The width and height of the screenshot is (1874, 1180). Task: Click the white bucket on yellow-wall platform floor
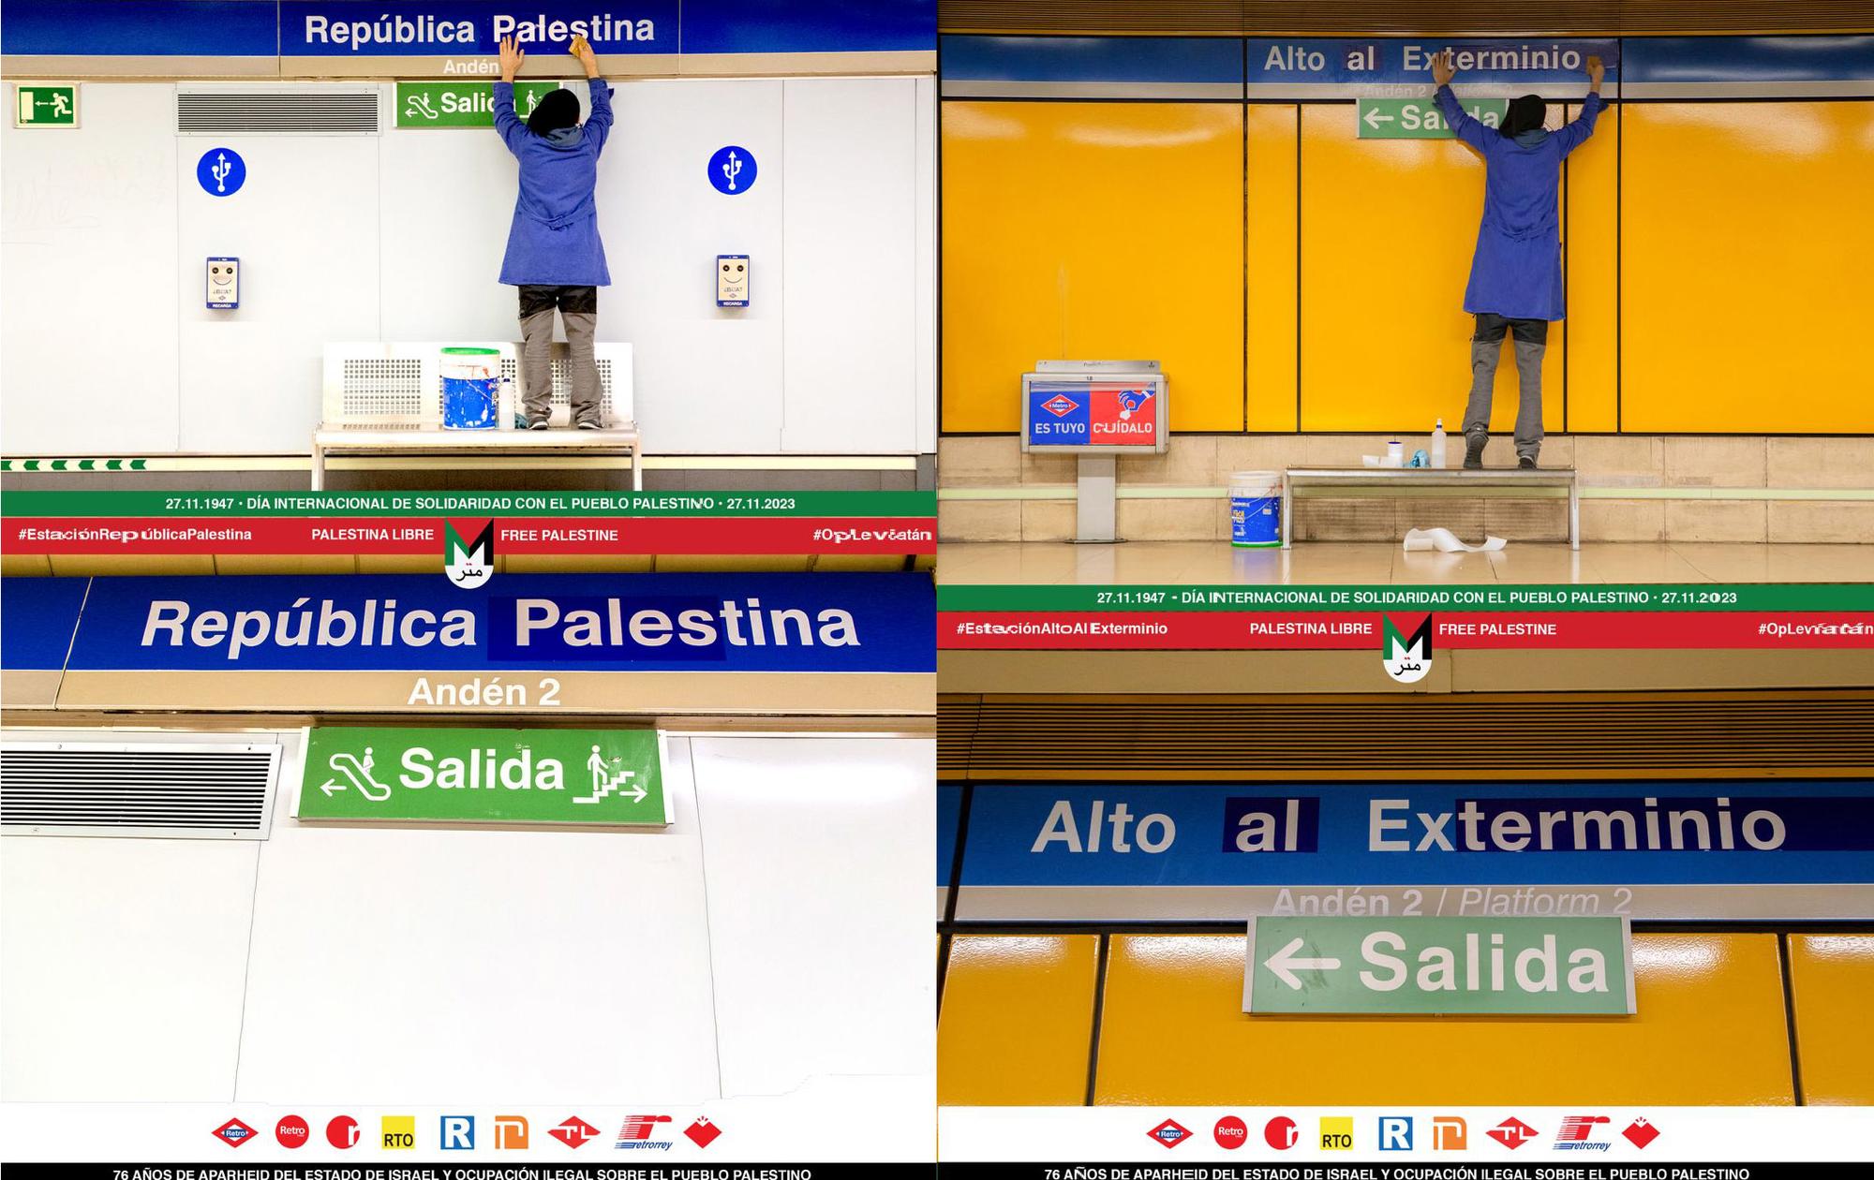1255,509
